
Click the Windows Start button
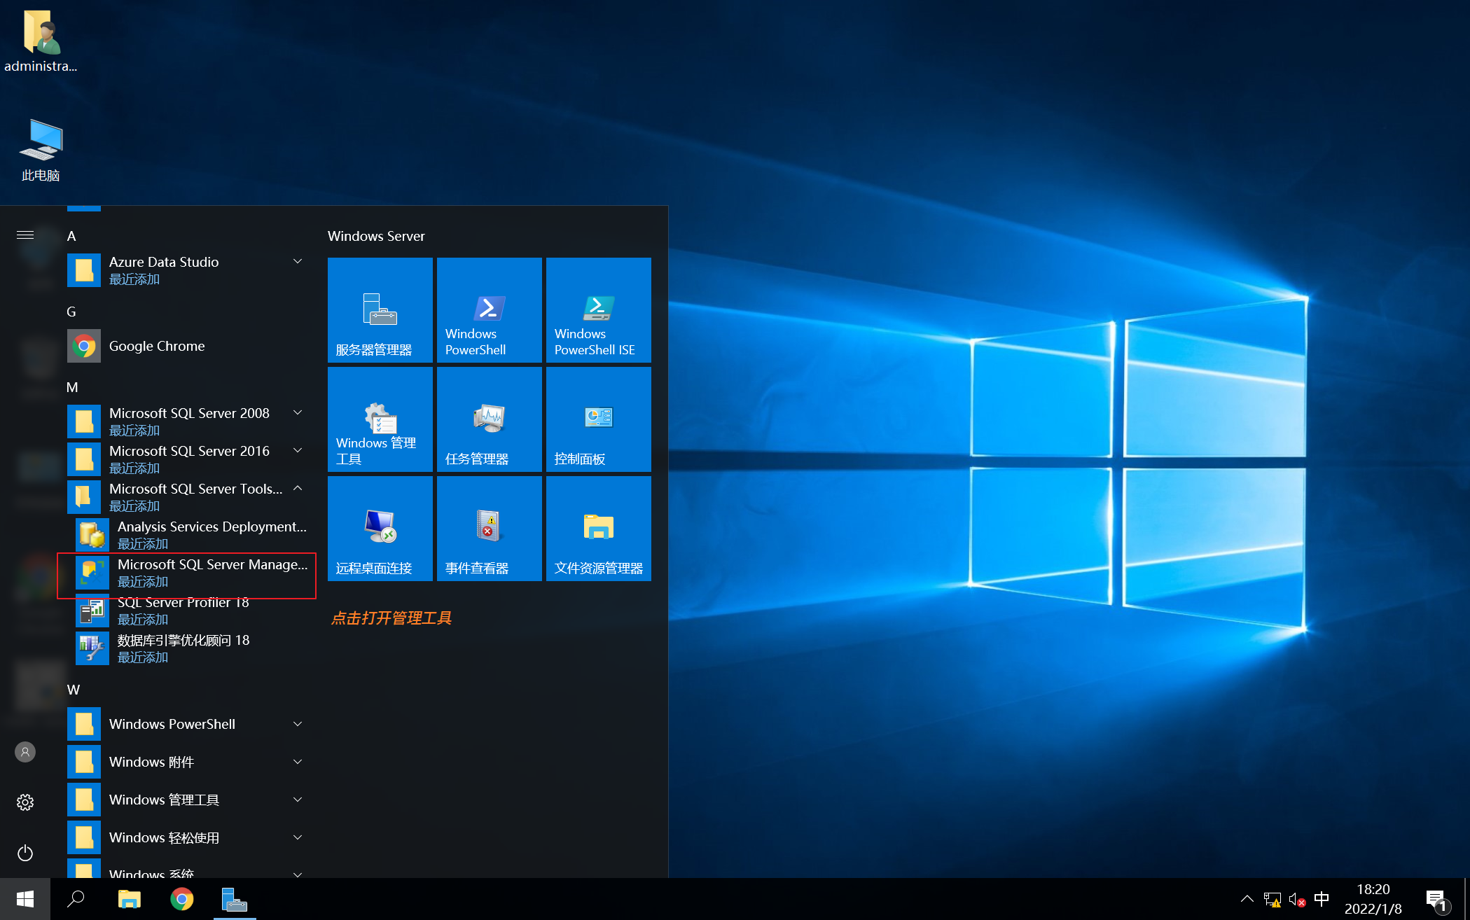[25, 899]
